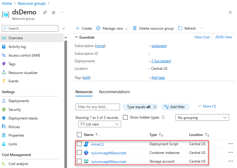Tick the select-all checkbox next to Name
Screen dimensions: 237x168
click(x=79, y=134)
